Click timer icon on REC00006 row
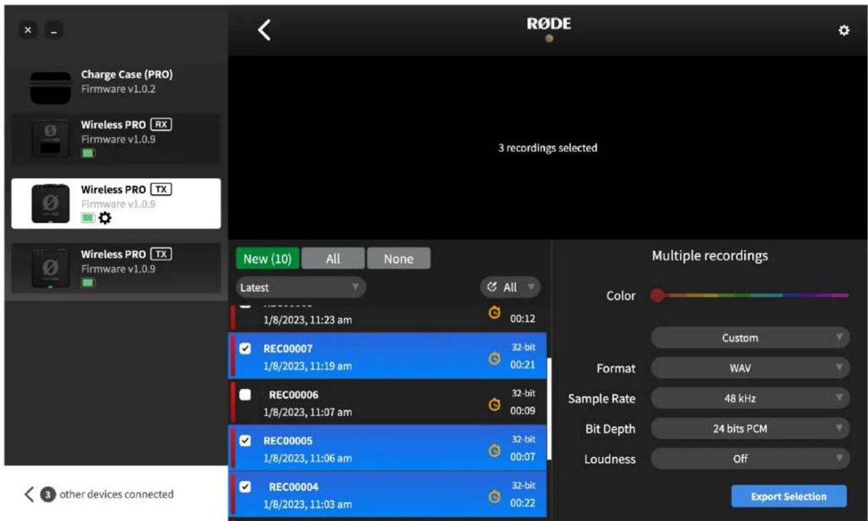Image resolution: width=868 pixels, height=521 pixels. tap(495, 405)
